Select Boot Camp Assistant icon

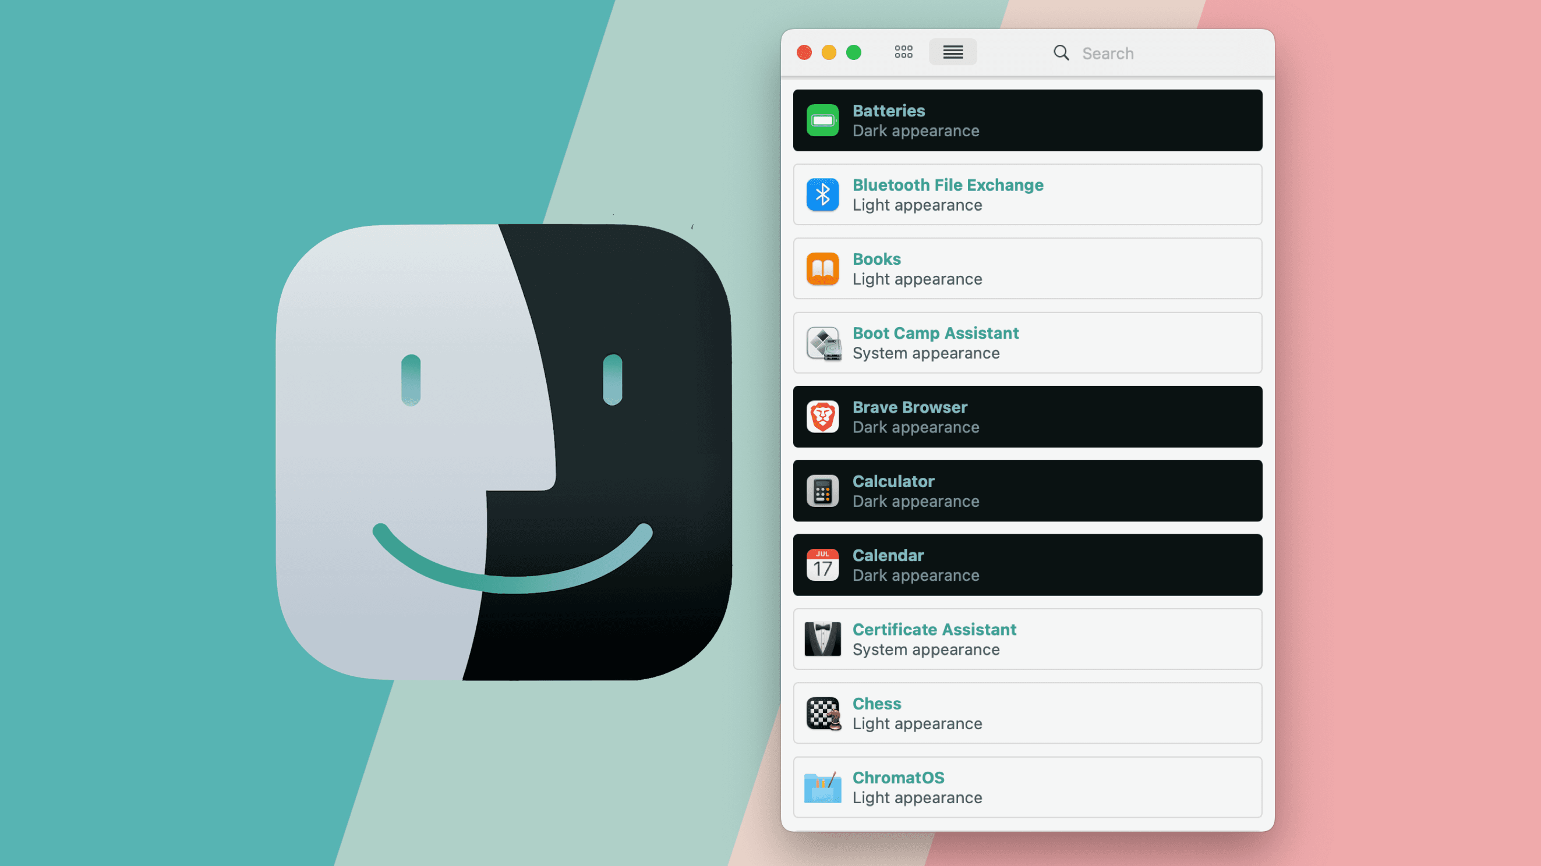click(823, 343)
